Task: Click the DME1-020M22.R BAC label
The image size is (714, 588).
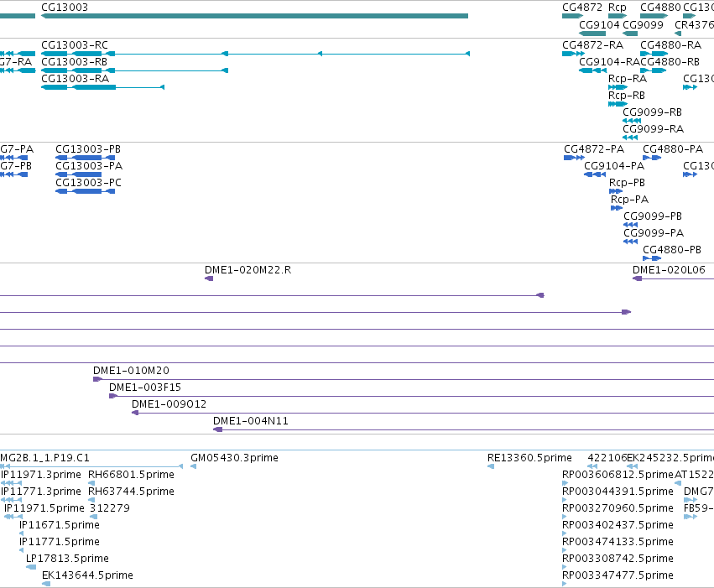Action: (248, 270)
